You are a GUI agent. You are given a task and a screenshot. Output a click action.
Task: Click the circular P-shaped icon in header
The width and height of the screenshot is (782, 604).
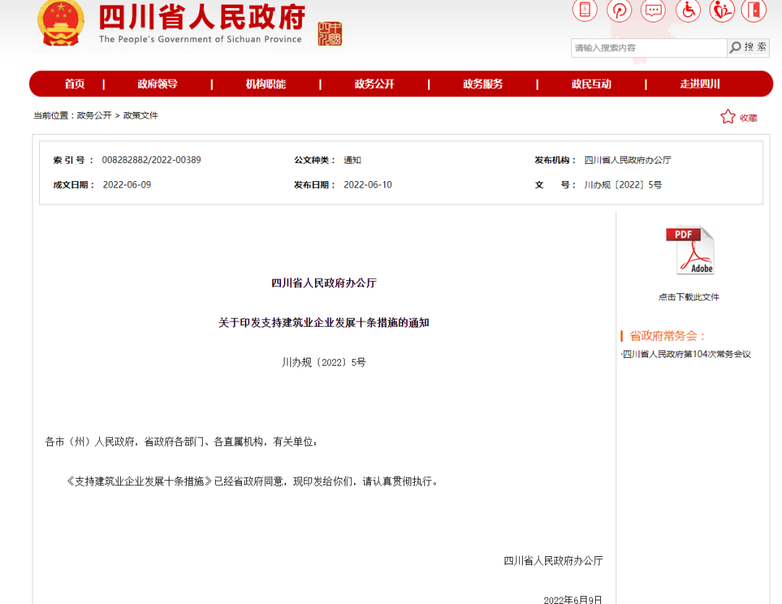coord(619,9)
